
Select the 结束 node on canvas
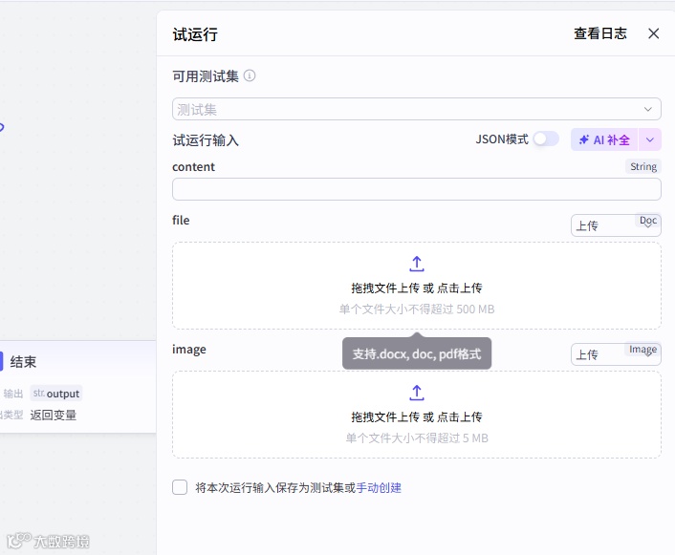77,387
